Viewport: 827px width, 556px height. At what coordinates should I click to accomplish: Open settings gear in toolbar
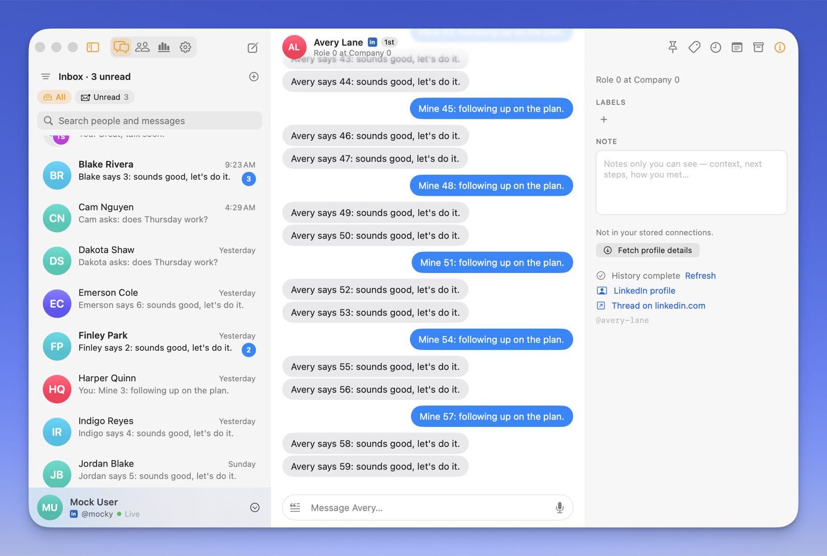pos(186,48)
